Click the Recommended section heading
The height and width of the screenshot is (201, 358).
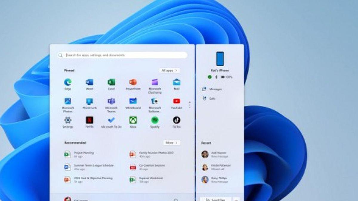coord(75,143)
